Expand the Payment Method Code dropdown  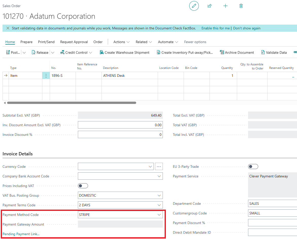tap(159, 215)
